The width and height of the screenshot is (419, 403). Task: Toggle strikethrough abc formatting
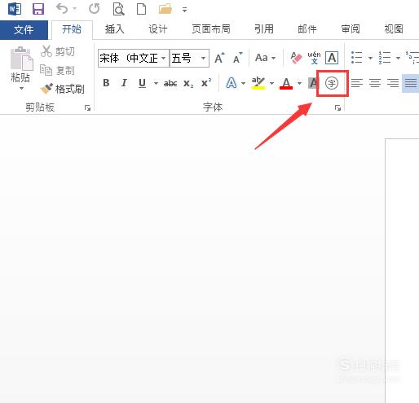[170, 83]
